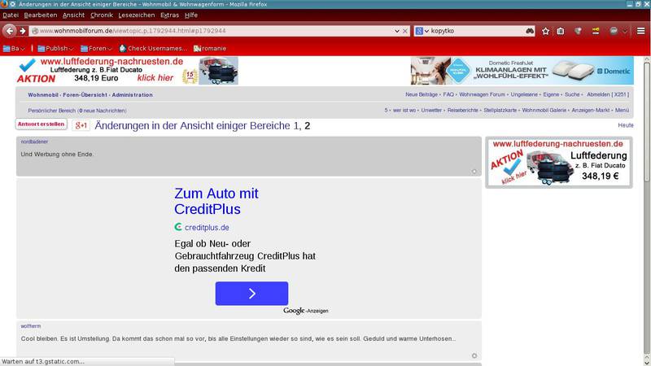
Task: Open Neue Beiträge link
Action: 422,94
